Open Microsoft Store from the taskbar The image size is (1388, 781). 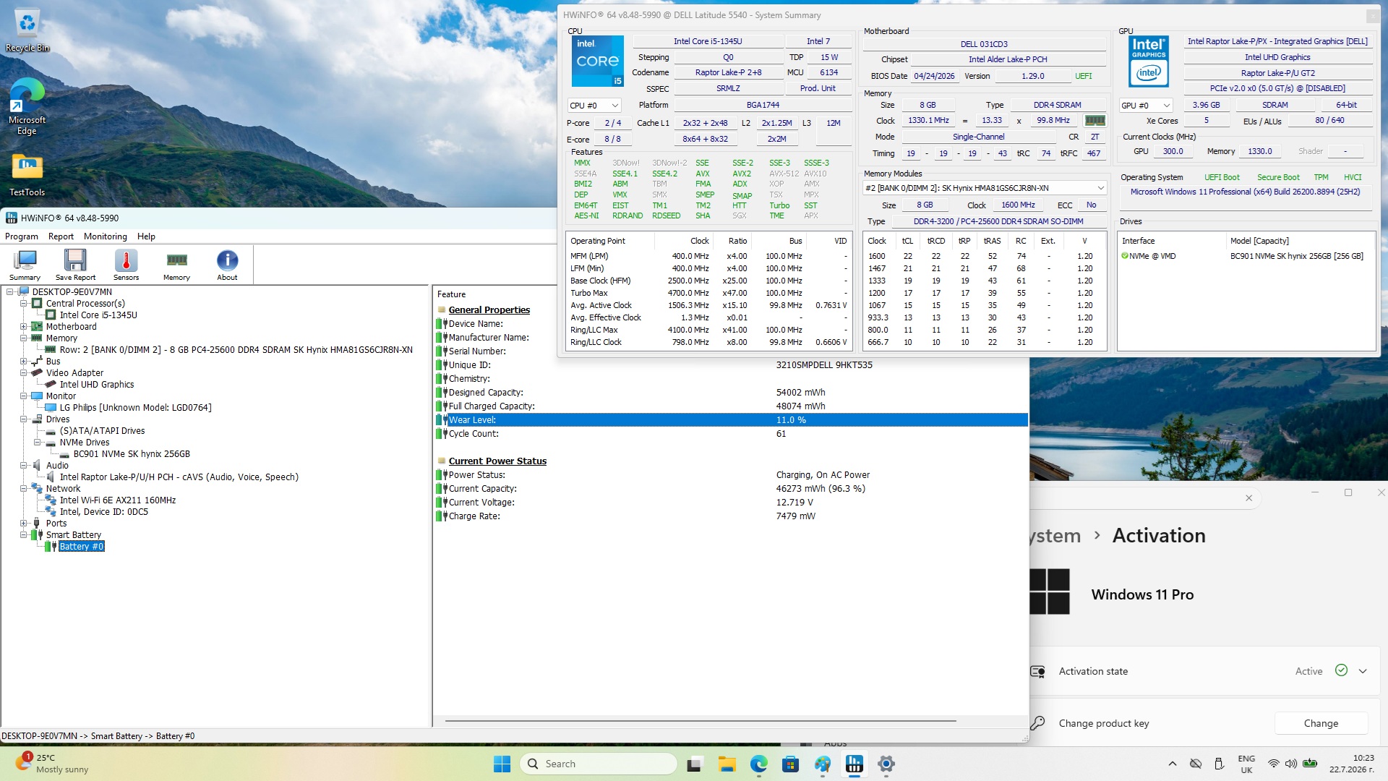point(790,764)
